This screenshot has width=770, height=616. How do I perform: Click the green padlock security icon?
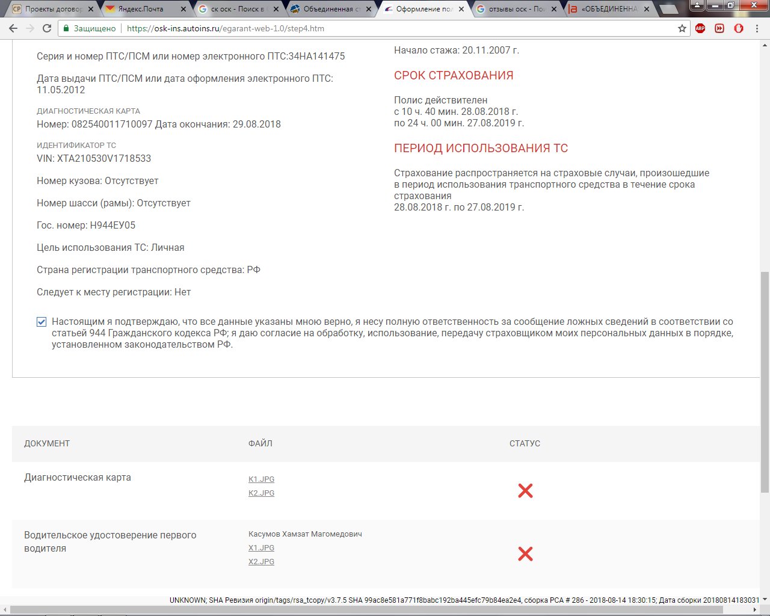(66, 28)
